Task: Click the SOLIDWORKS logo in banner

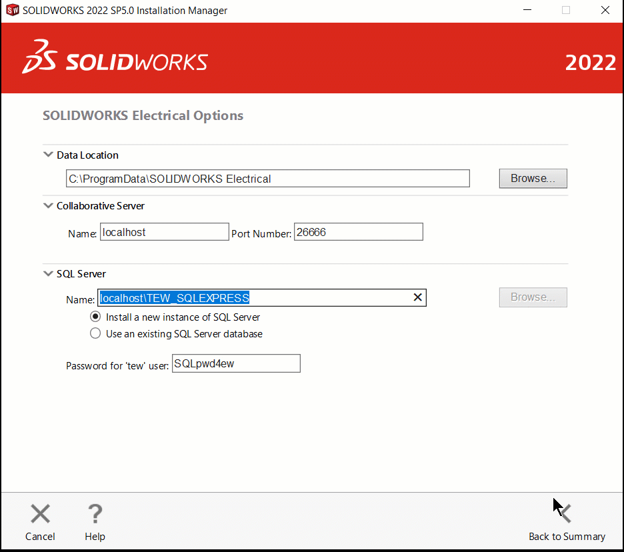Action: coord(115,57)
